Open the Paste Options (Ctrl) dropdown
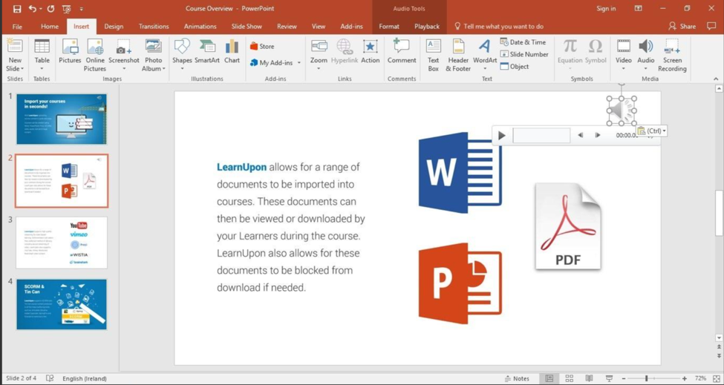 pyautogui.click(x=652, y=131)
